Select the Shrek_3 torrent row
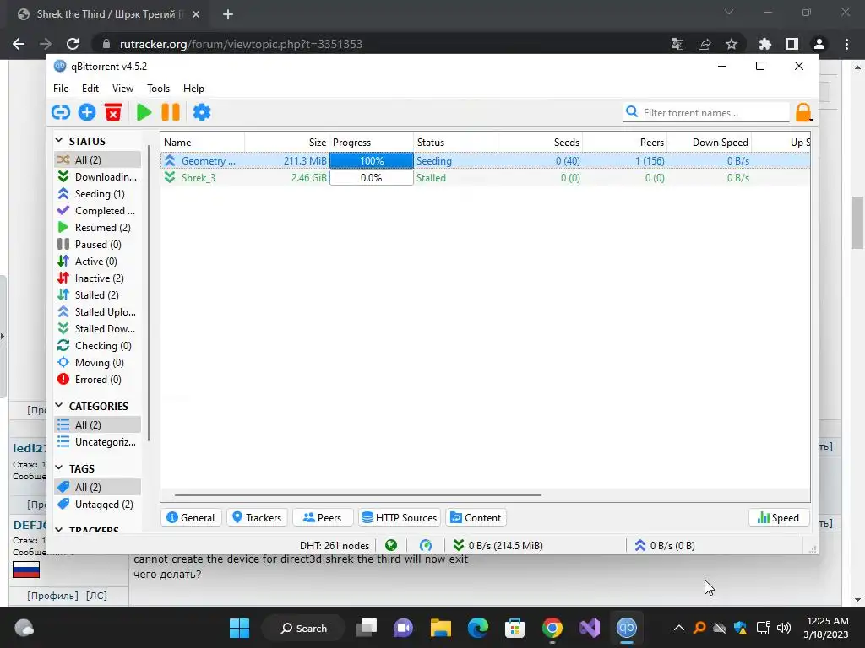Image resolution: width=865 pixels, height=648 pixels. pos(485,177)
